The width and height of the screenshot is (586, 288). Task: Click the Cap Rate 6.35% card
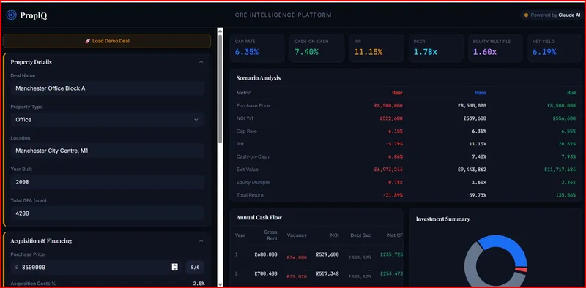[x=257, y=48]
